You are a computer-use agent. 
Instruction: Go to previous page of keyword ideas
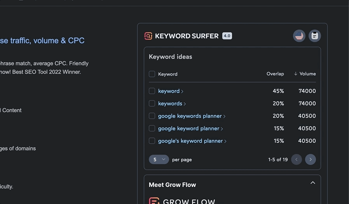[x=297, y=160]
